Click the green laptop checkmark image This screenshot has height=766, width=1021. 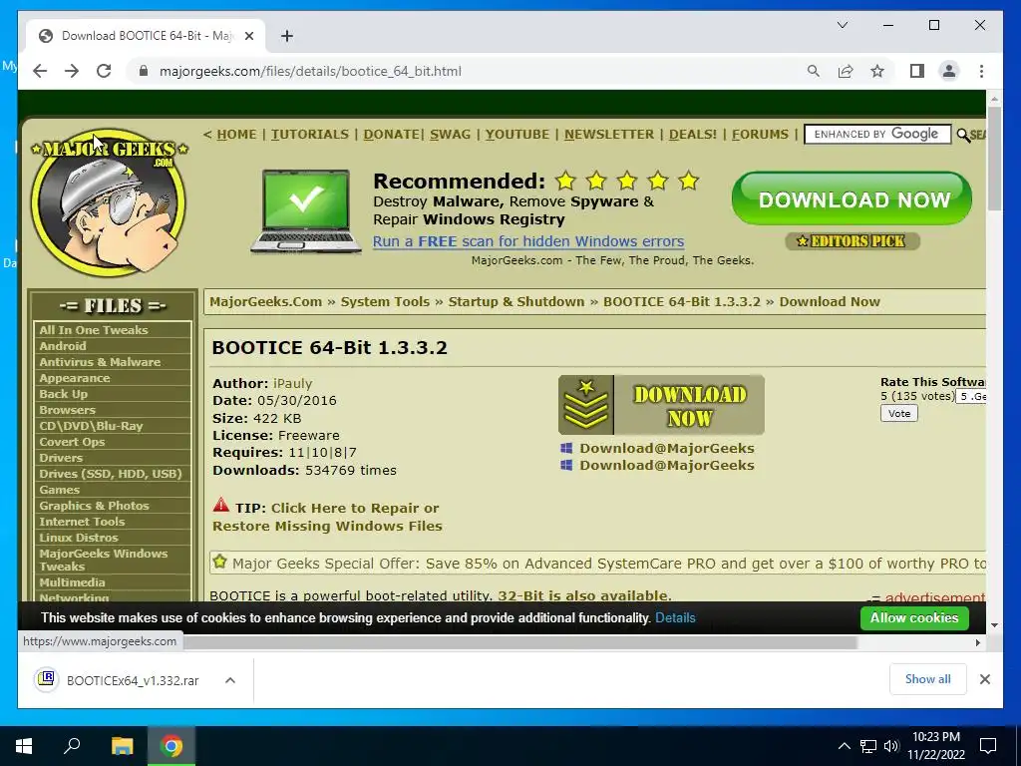coord(306,210)
